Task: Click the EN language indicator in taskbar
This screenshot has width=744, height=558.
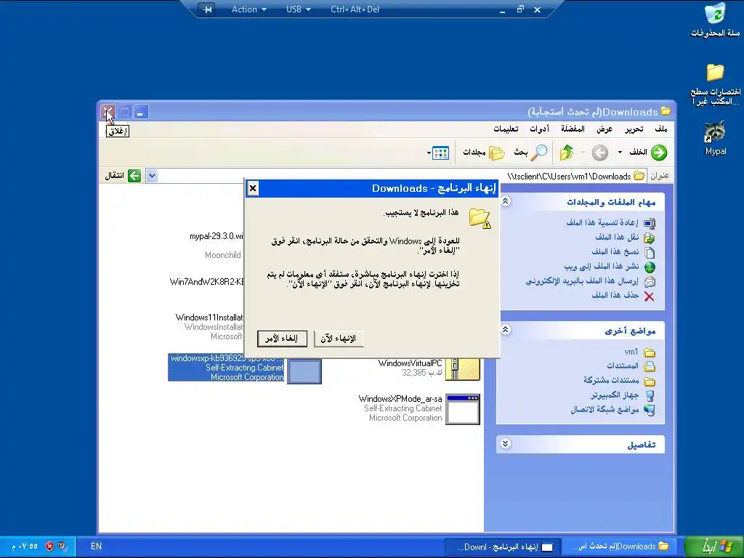Action: click(97, 546)
